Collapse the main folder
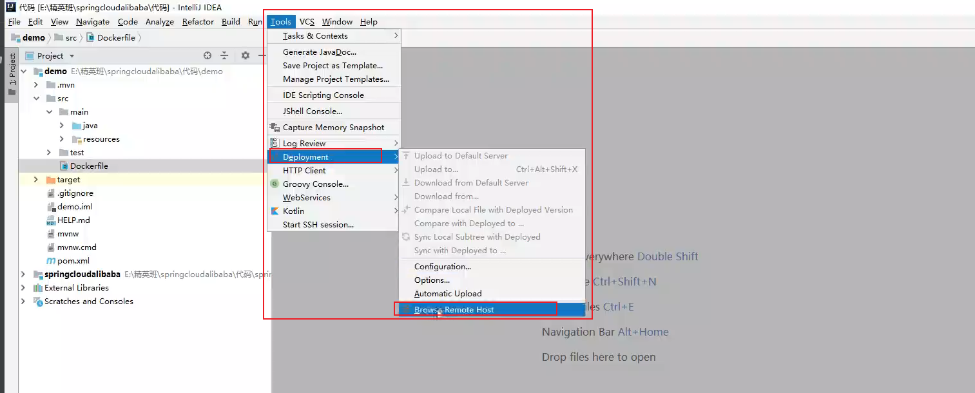 50,112
